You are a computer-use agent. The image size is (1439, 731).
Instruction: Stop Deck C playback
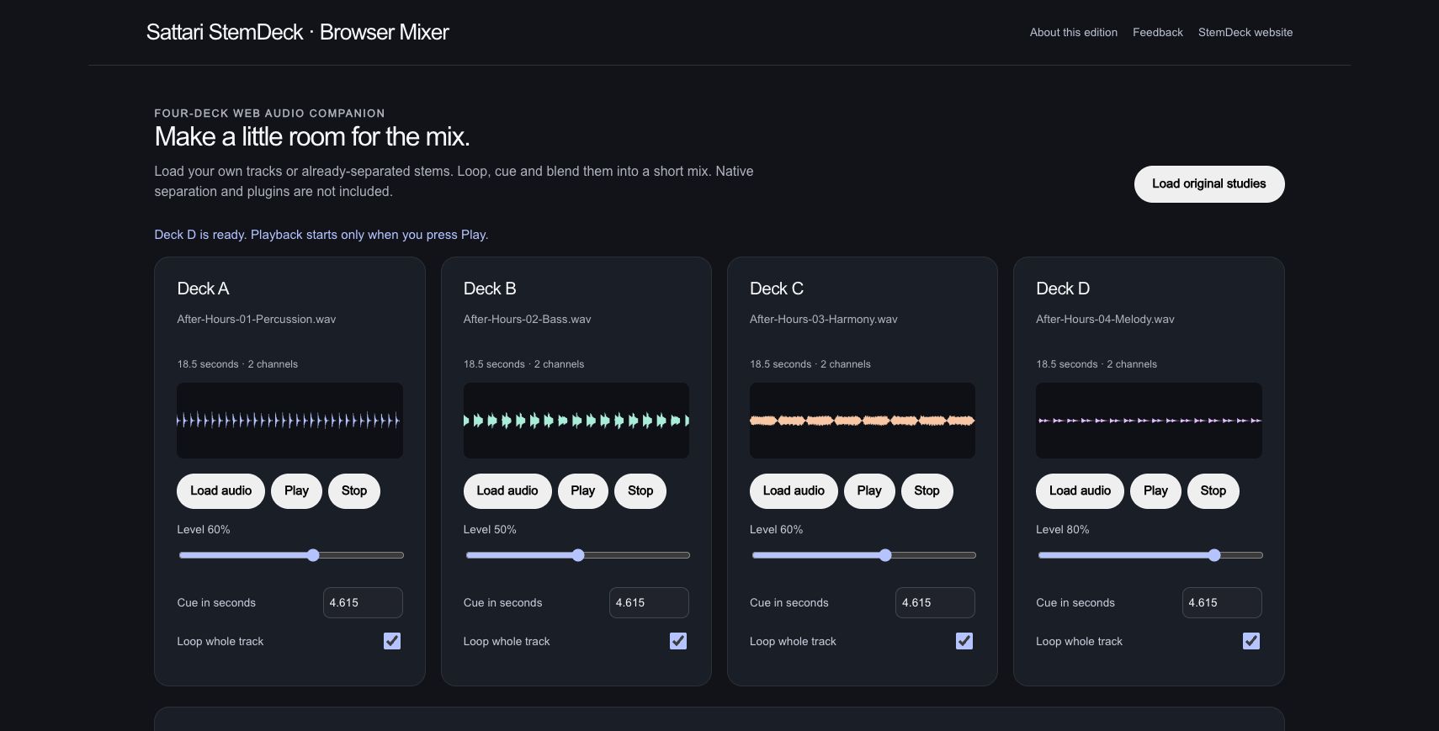927,491
